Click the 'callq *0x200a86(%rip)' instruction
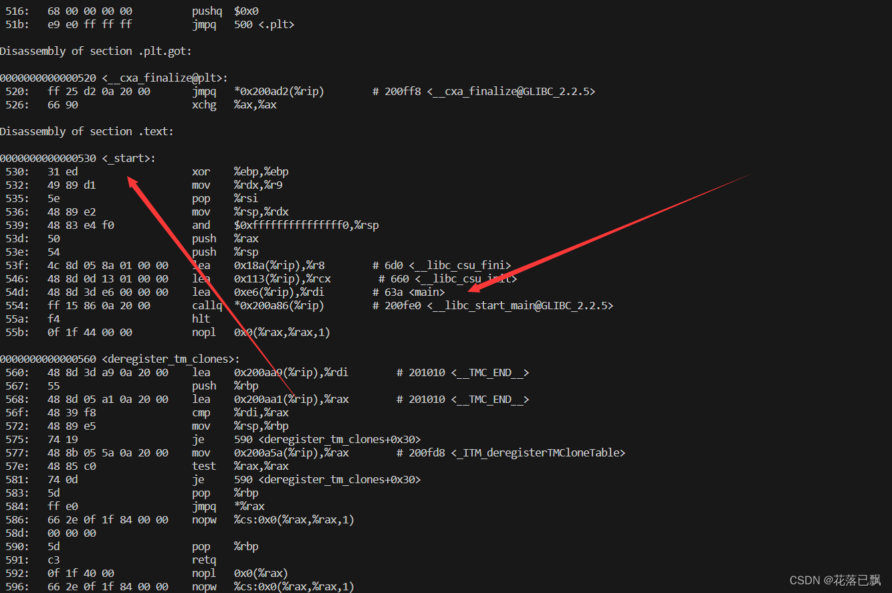 click(x=258, y=306)
